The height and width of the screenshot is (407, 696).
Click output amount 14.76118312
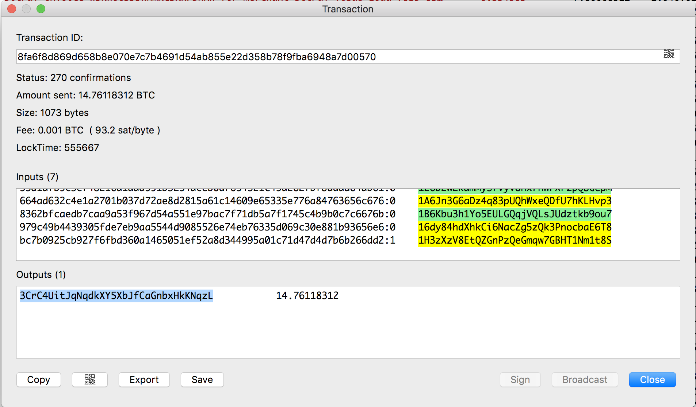(307, 296)
